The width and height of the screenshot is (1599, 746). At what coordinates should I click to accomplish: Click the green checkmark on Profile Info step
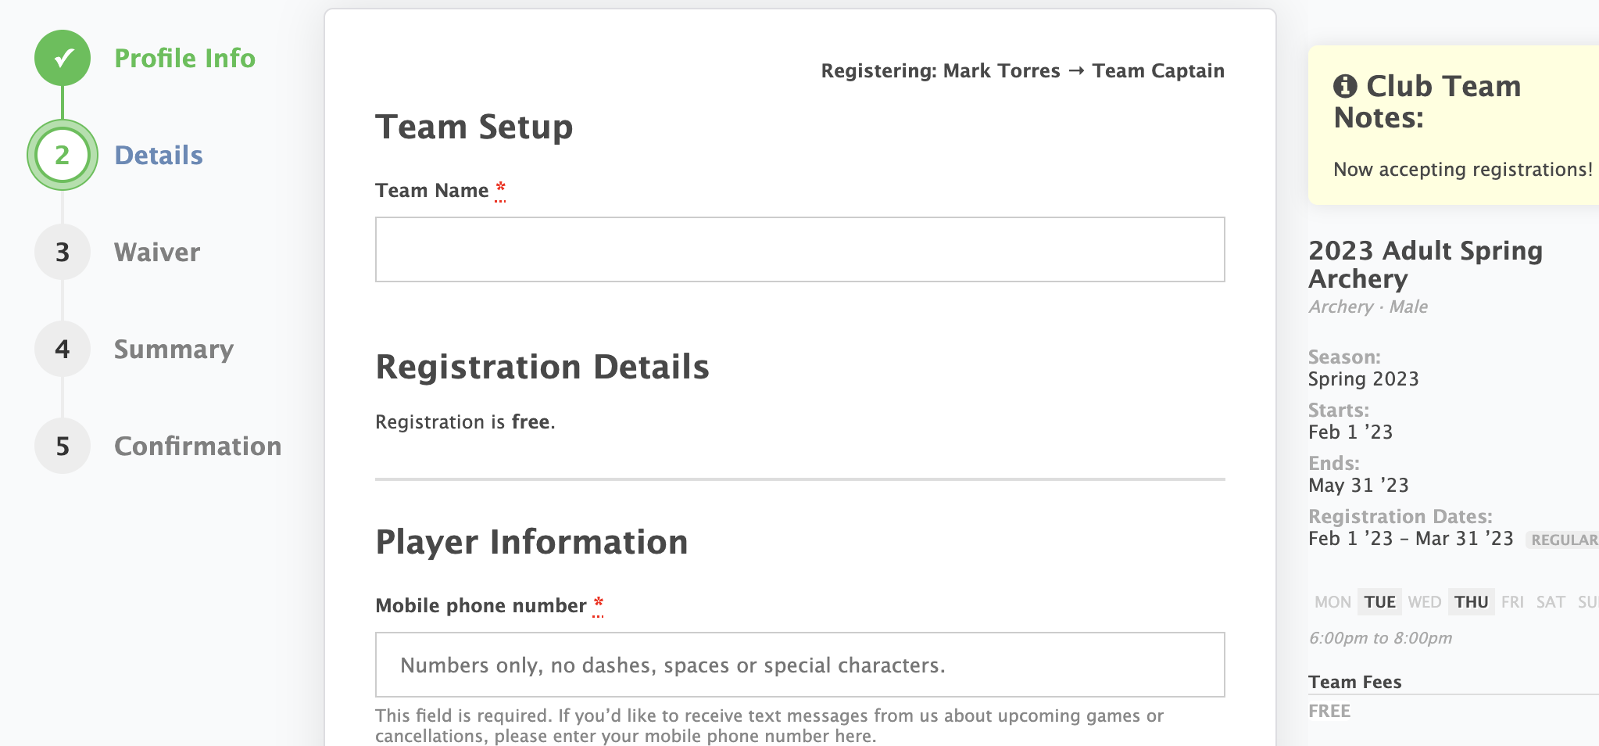pyautogui.click(x=63, y=57)
